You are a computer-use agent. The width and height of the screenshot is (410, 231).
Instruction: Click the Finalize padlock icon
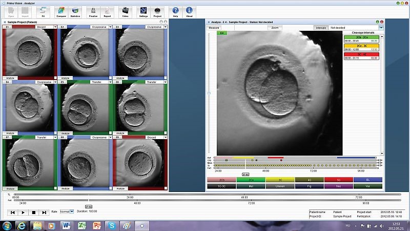click(93, 12)
